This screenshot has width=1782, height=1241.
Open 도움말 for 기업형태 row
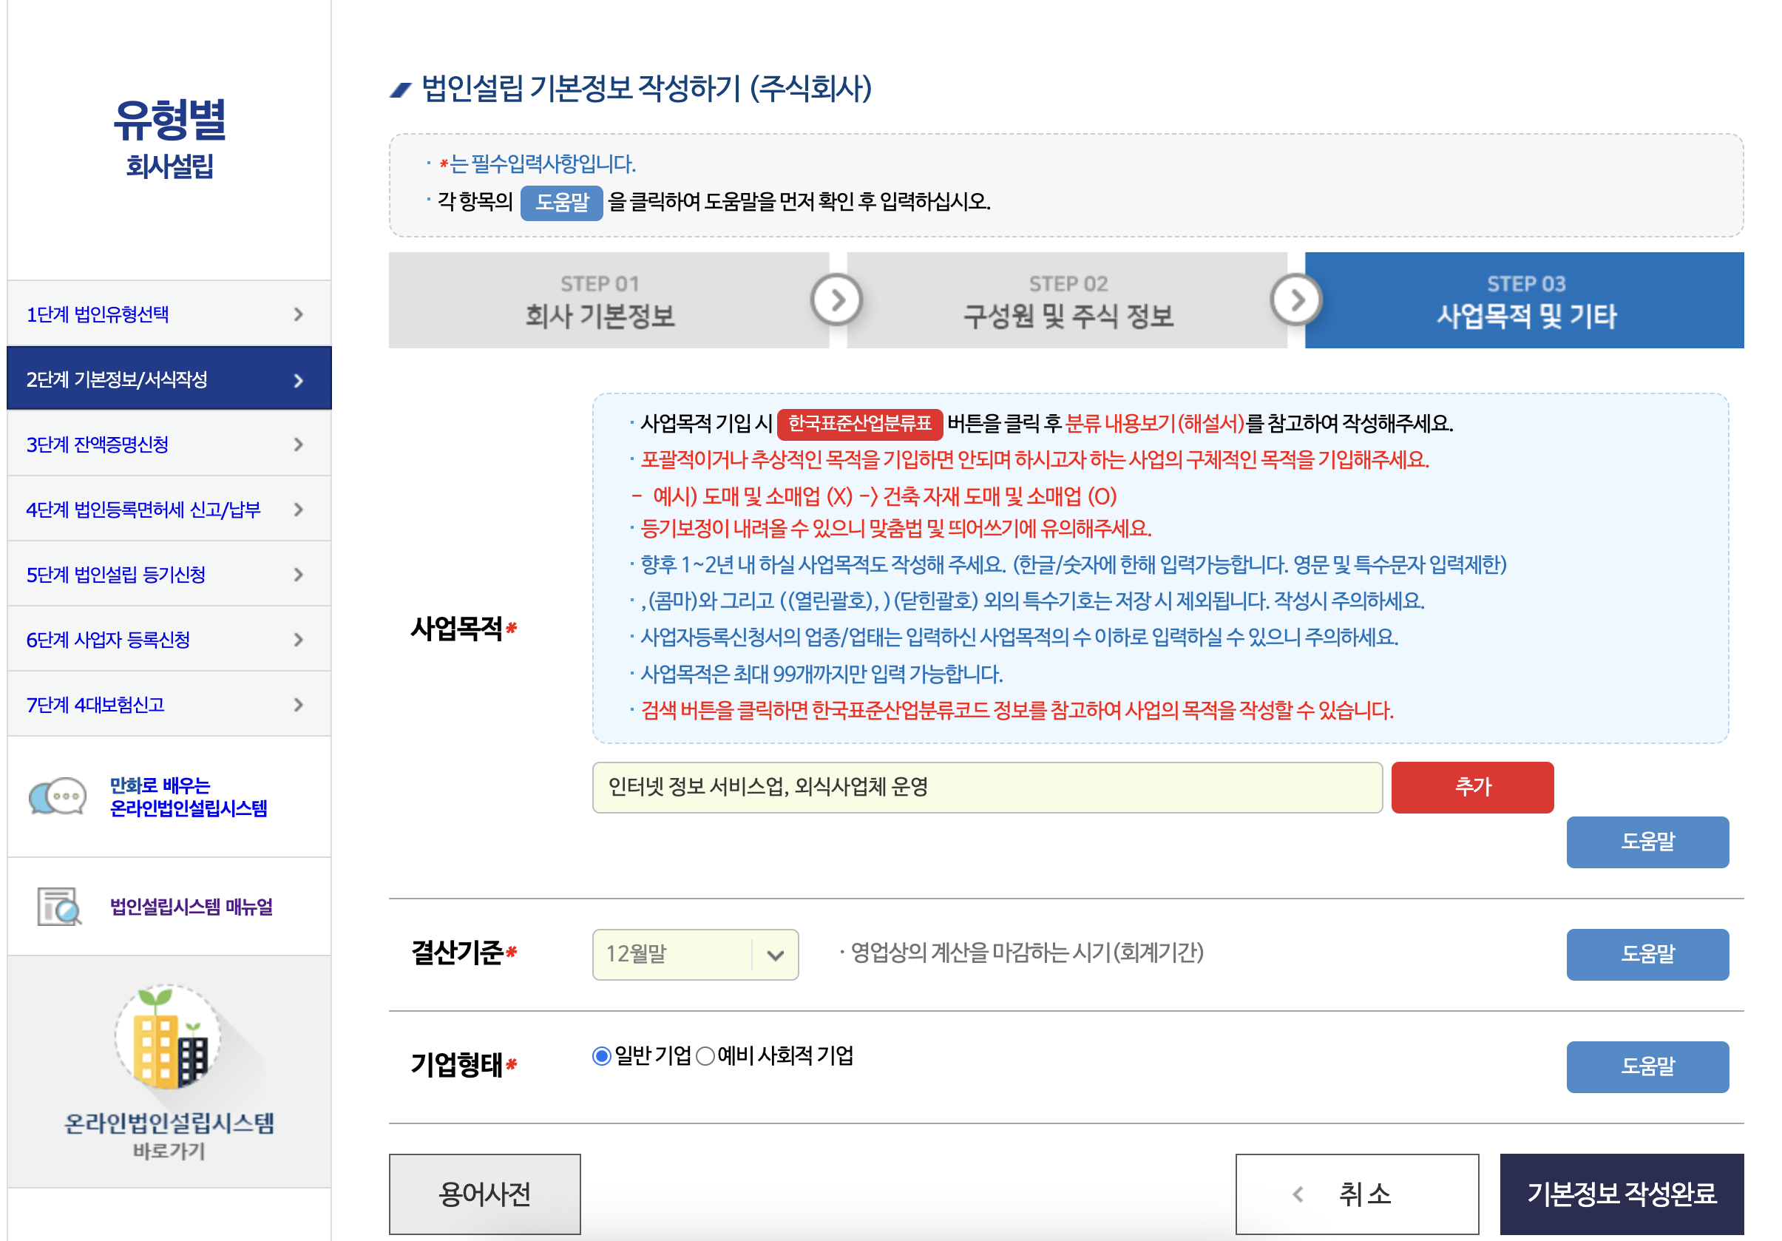[x=1647, y=1067]
